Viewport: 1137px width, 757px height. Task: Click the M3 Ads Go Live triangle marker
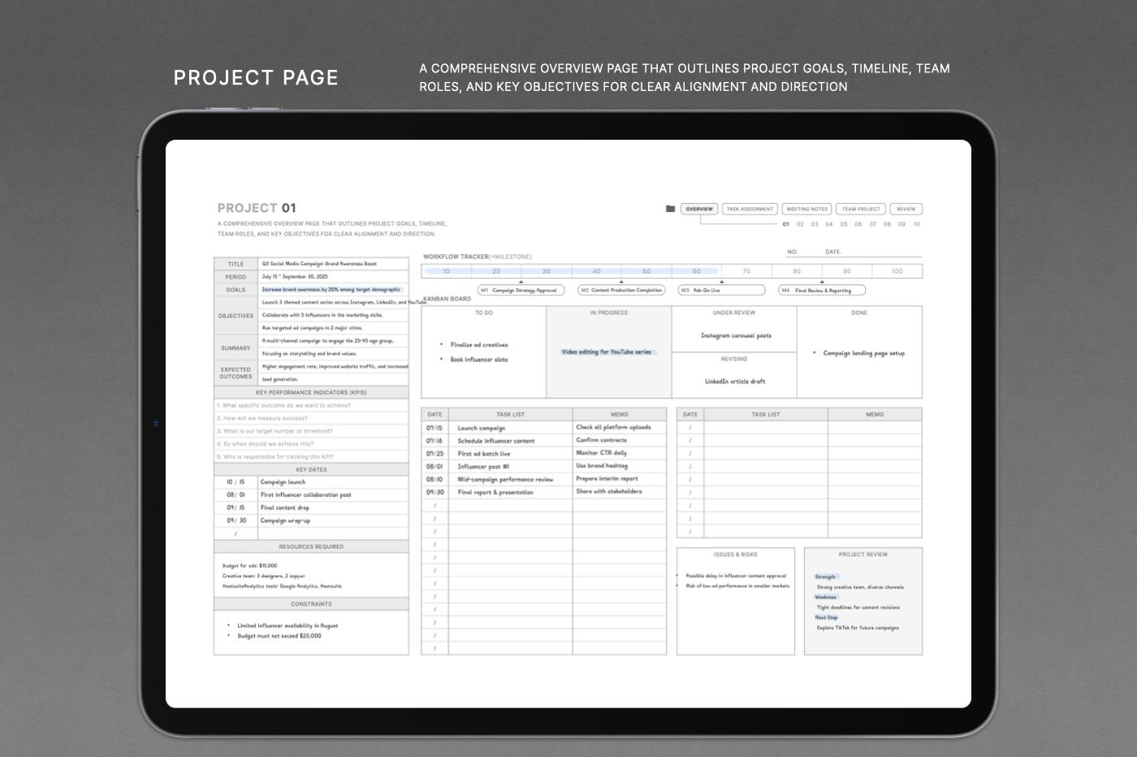721,282
